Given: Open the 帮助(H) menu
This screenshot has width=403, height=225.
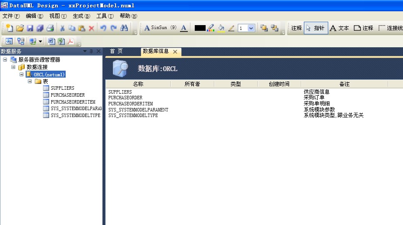Looking at the screenshot, I should point(129,16).
